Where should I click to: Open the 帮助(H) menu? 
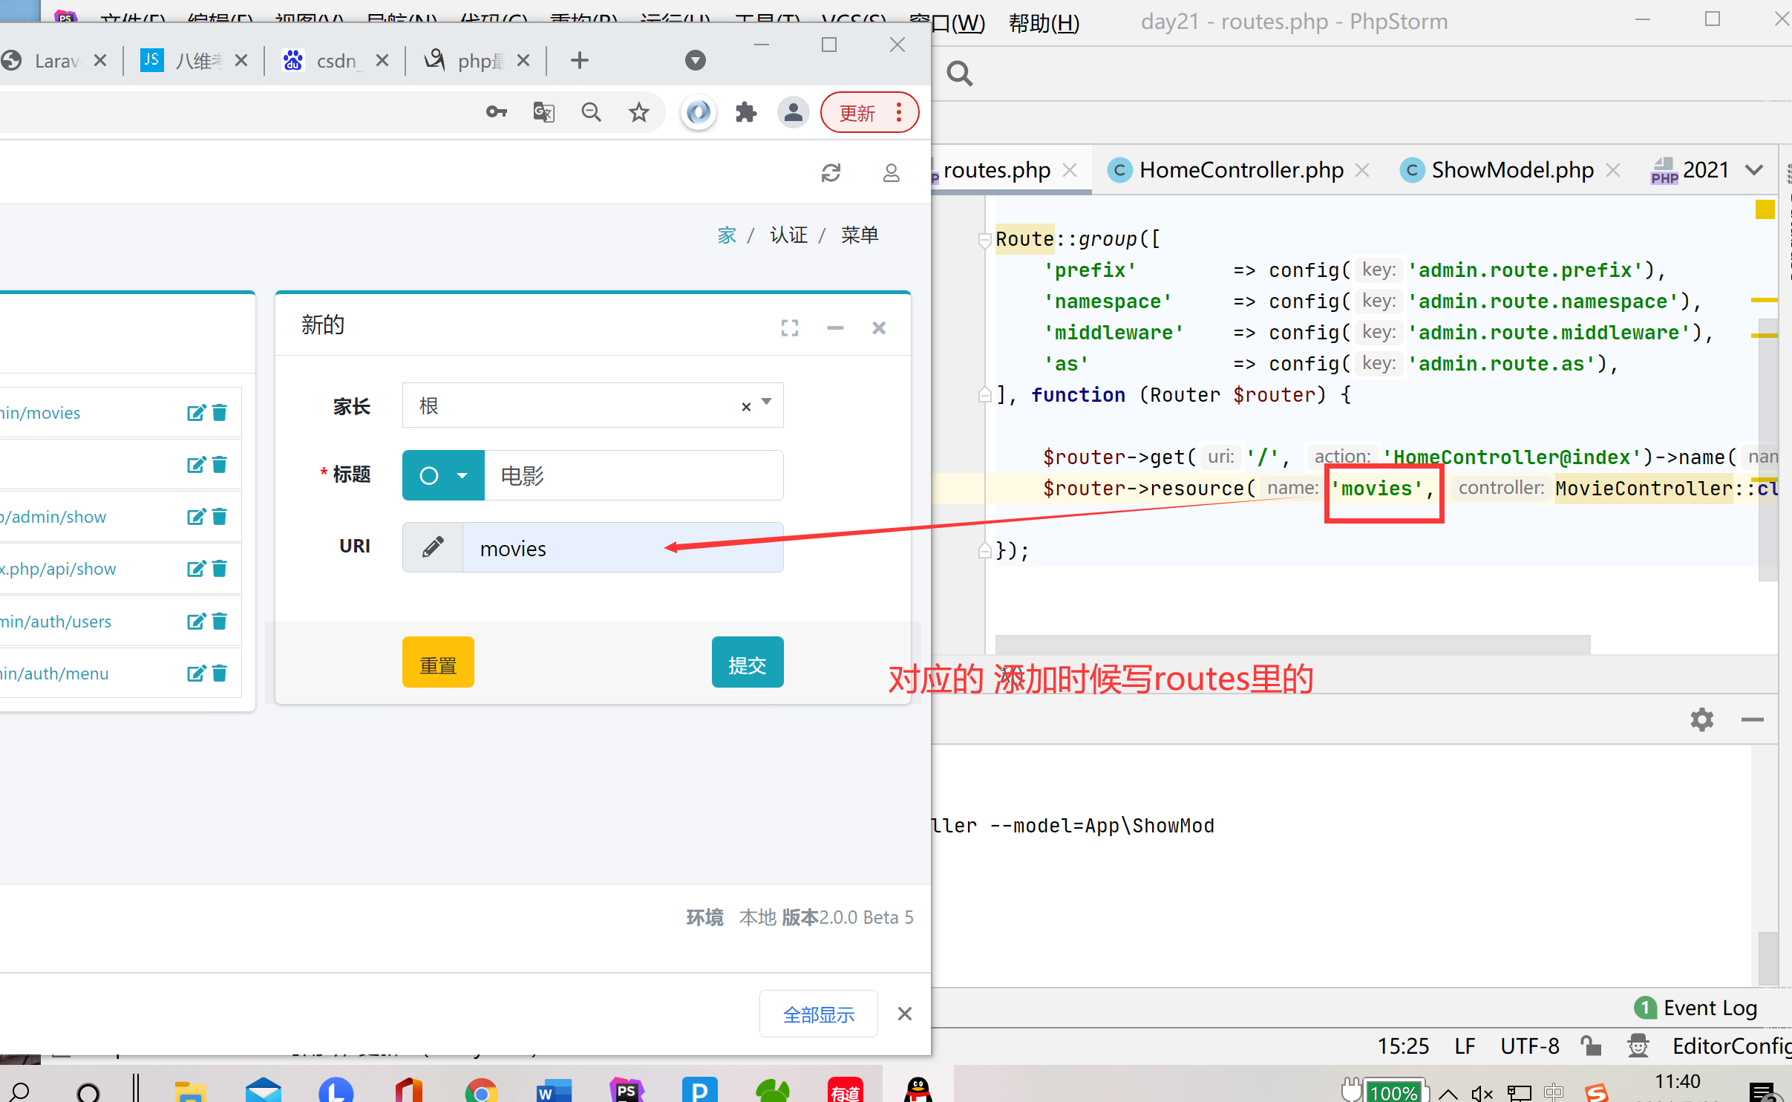(x=1043, y=22)
